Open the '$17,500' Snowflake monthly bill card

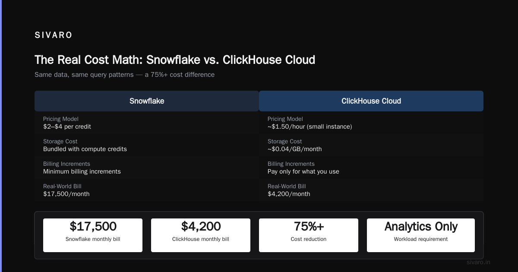pos(93,235)
